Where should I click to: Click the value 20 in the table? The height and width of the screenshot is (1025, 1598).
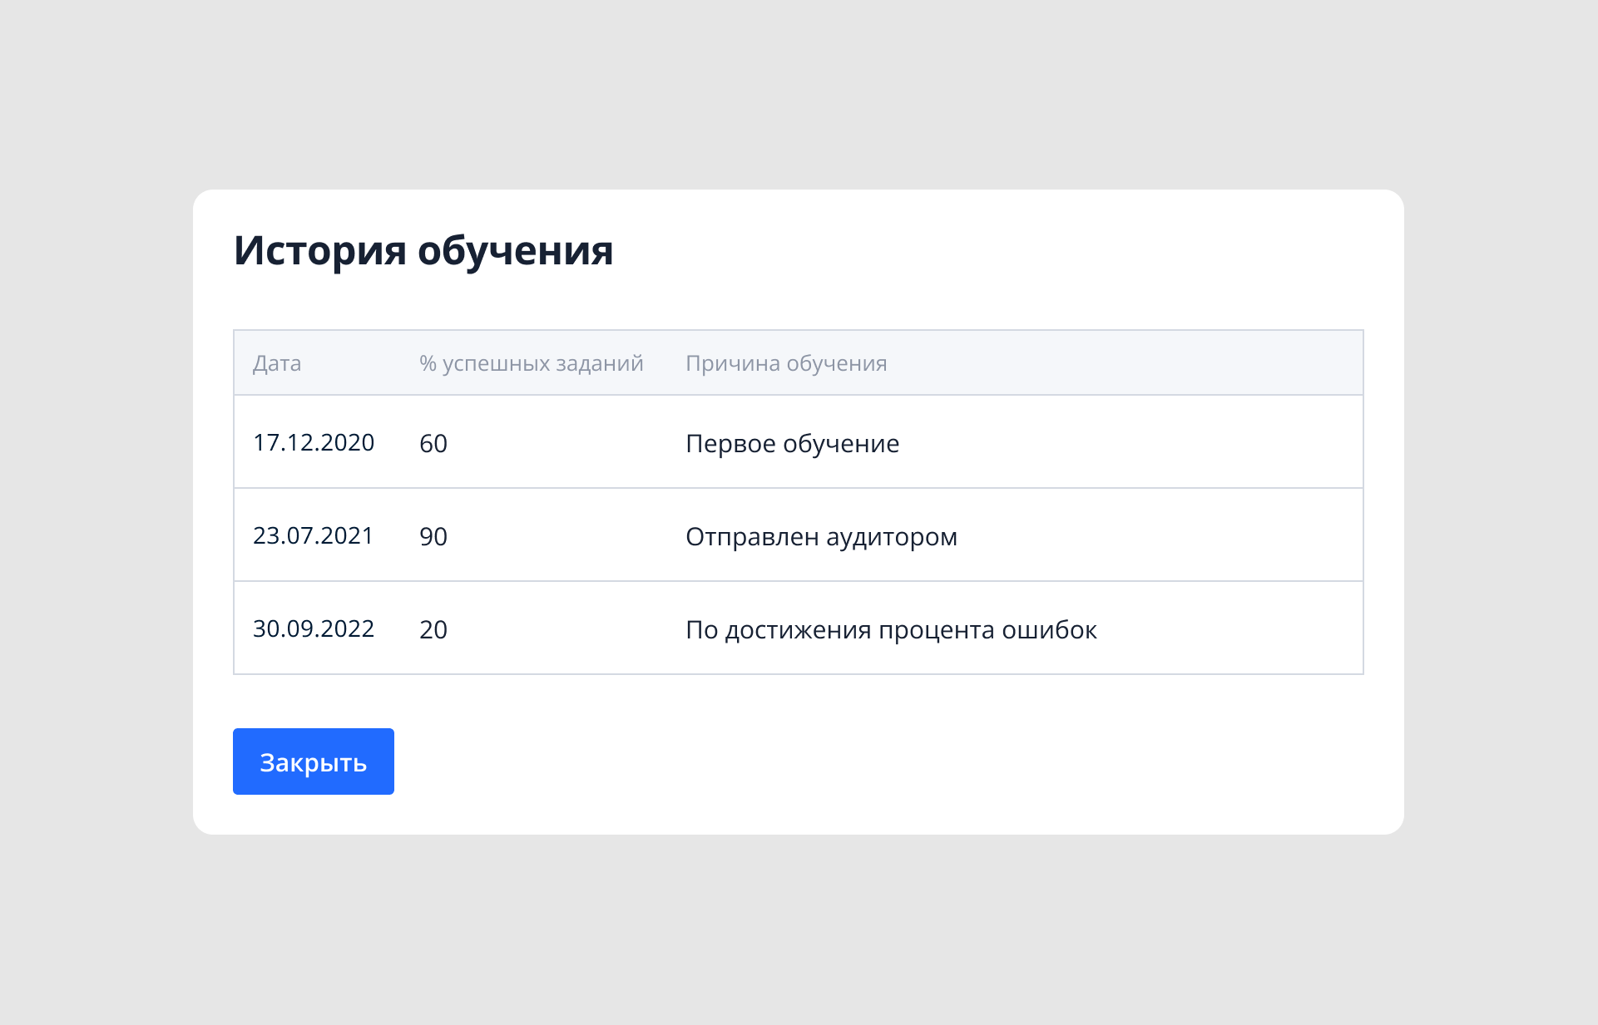pyautogui.click(x=433, y=629)
